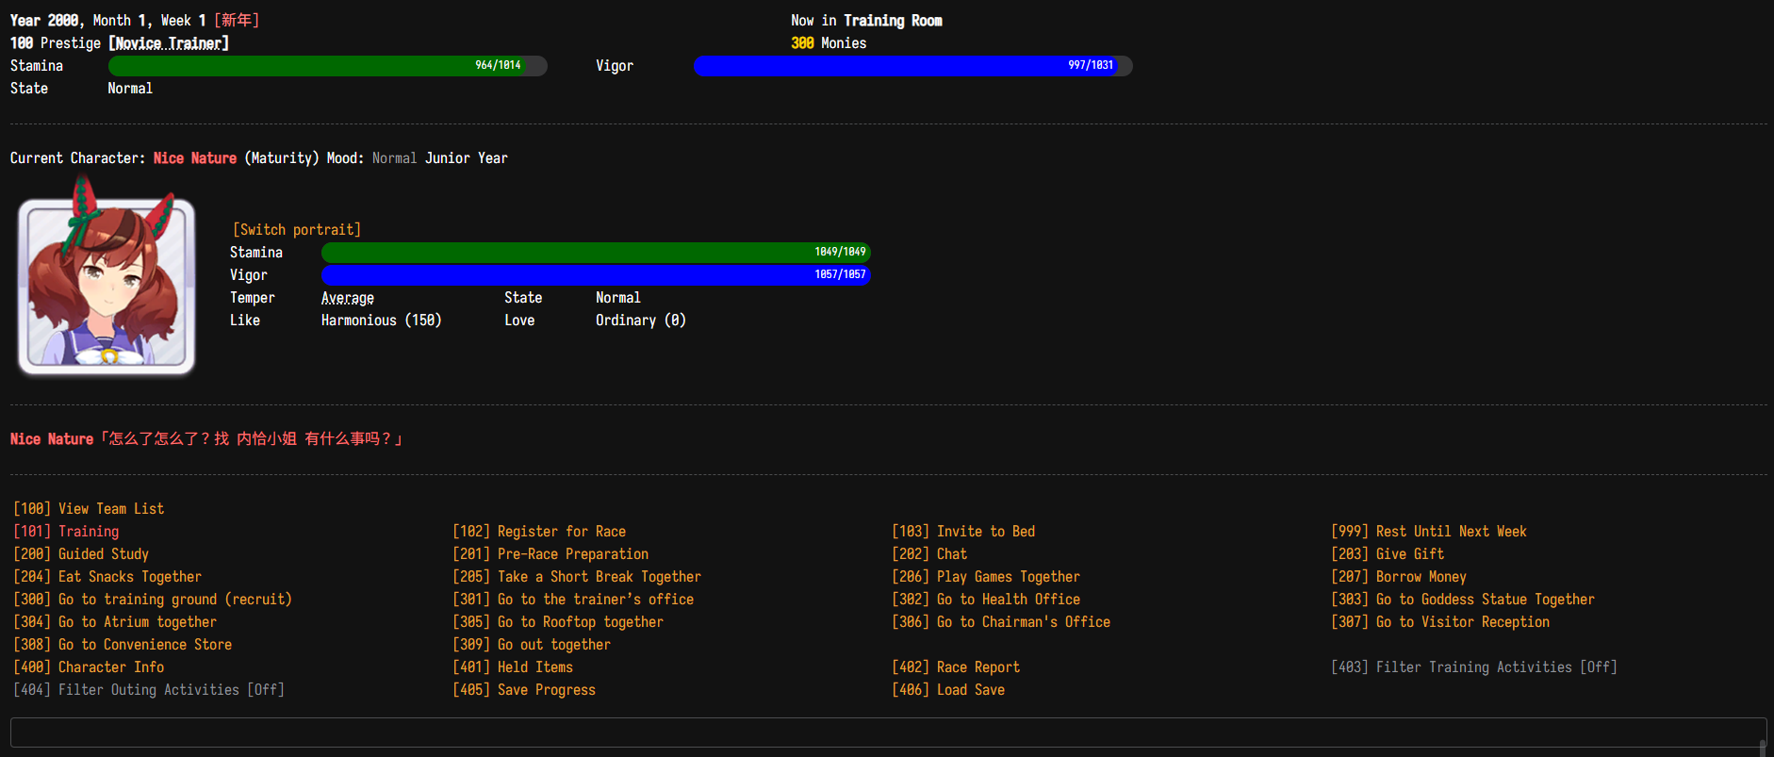Screen dimensions: 1774x757
Task: Click the Ordinary (0) love value
Action: click(x=641, y=321)
